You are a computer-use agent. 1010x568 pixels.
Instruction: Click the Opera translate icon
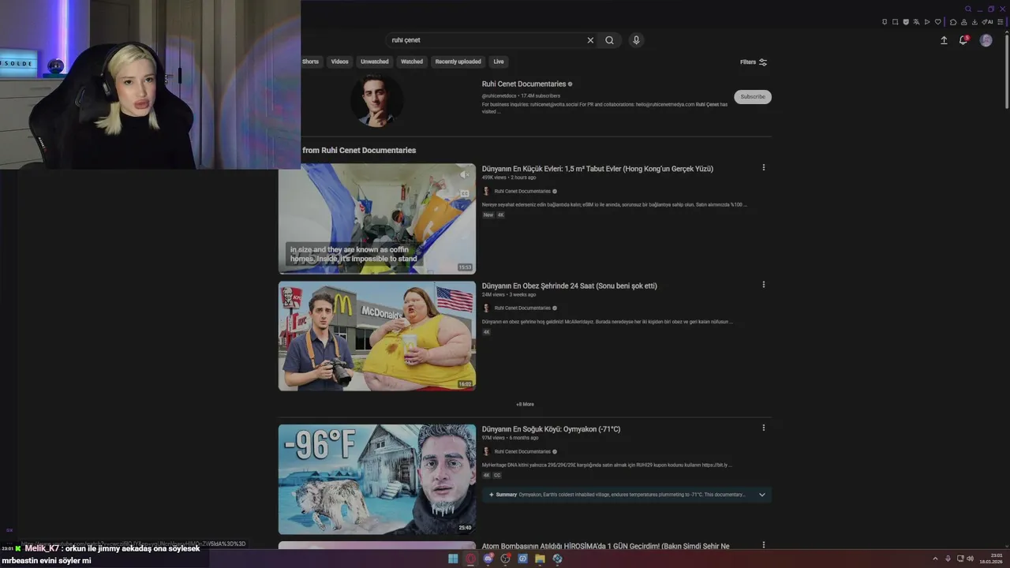916,22
